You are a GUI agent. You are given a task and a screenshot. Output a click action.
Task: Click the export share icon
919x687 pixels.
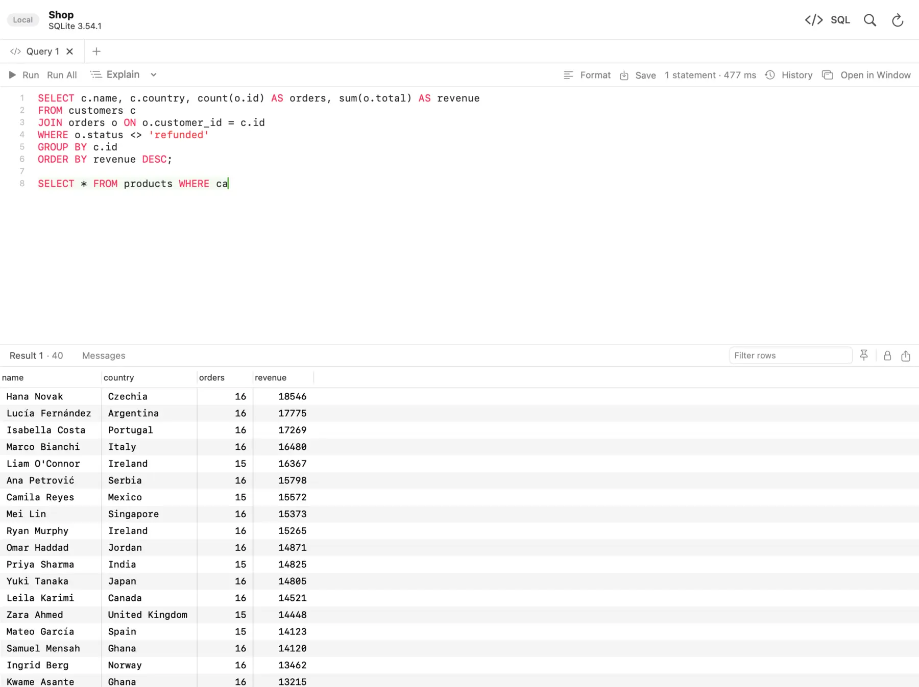click(906, 355)
